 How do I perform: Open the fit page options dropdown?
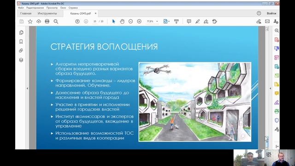tap(166, 22)
